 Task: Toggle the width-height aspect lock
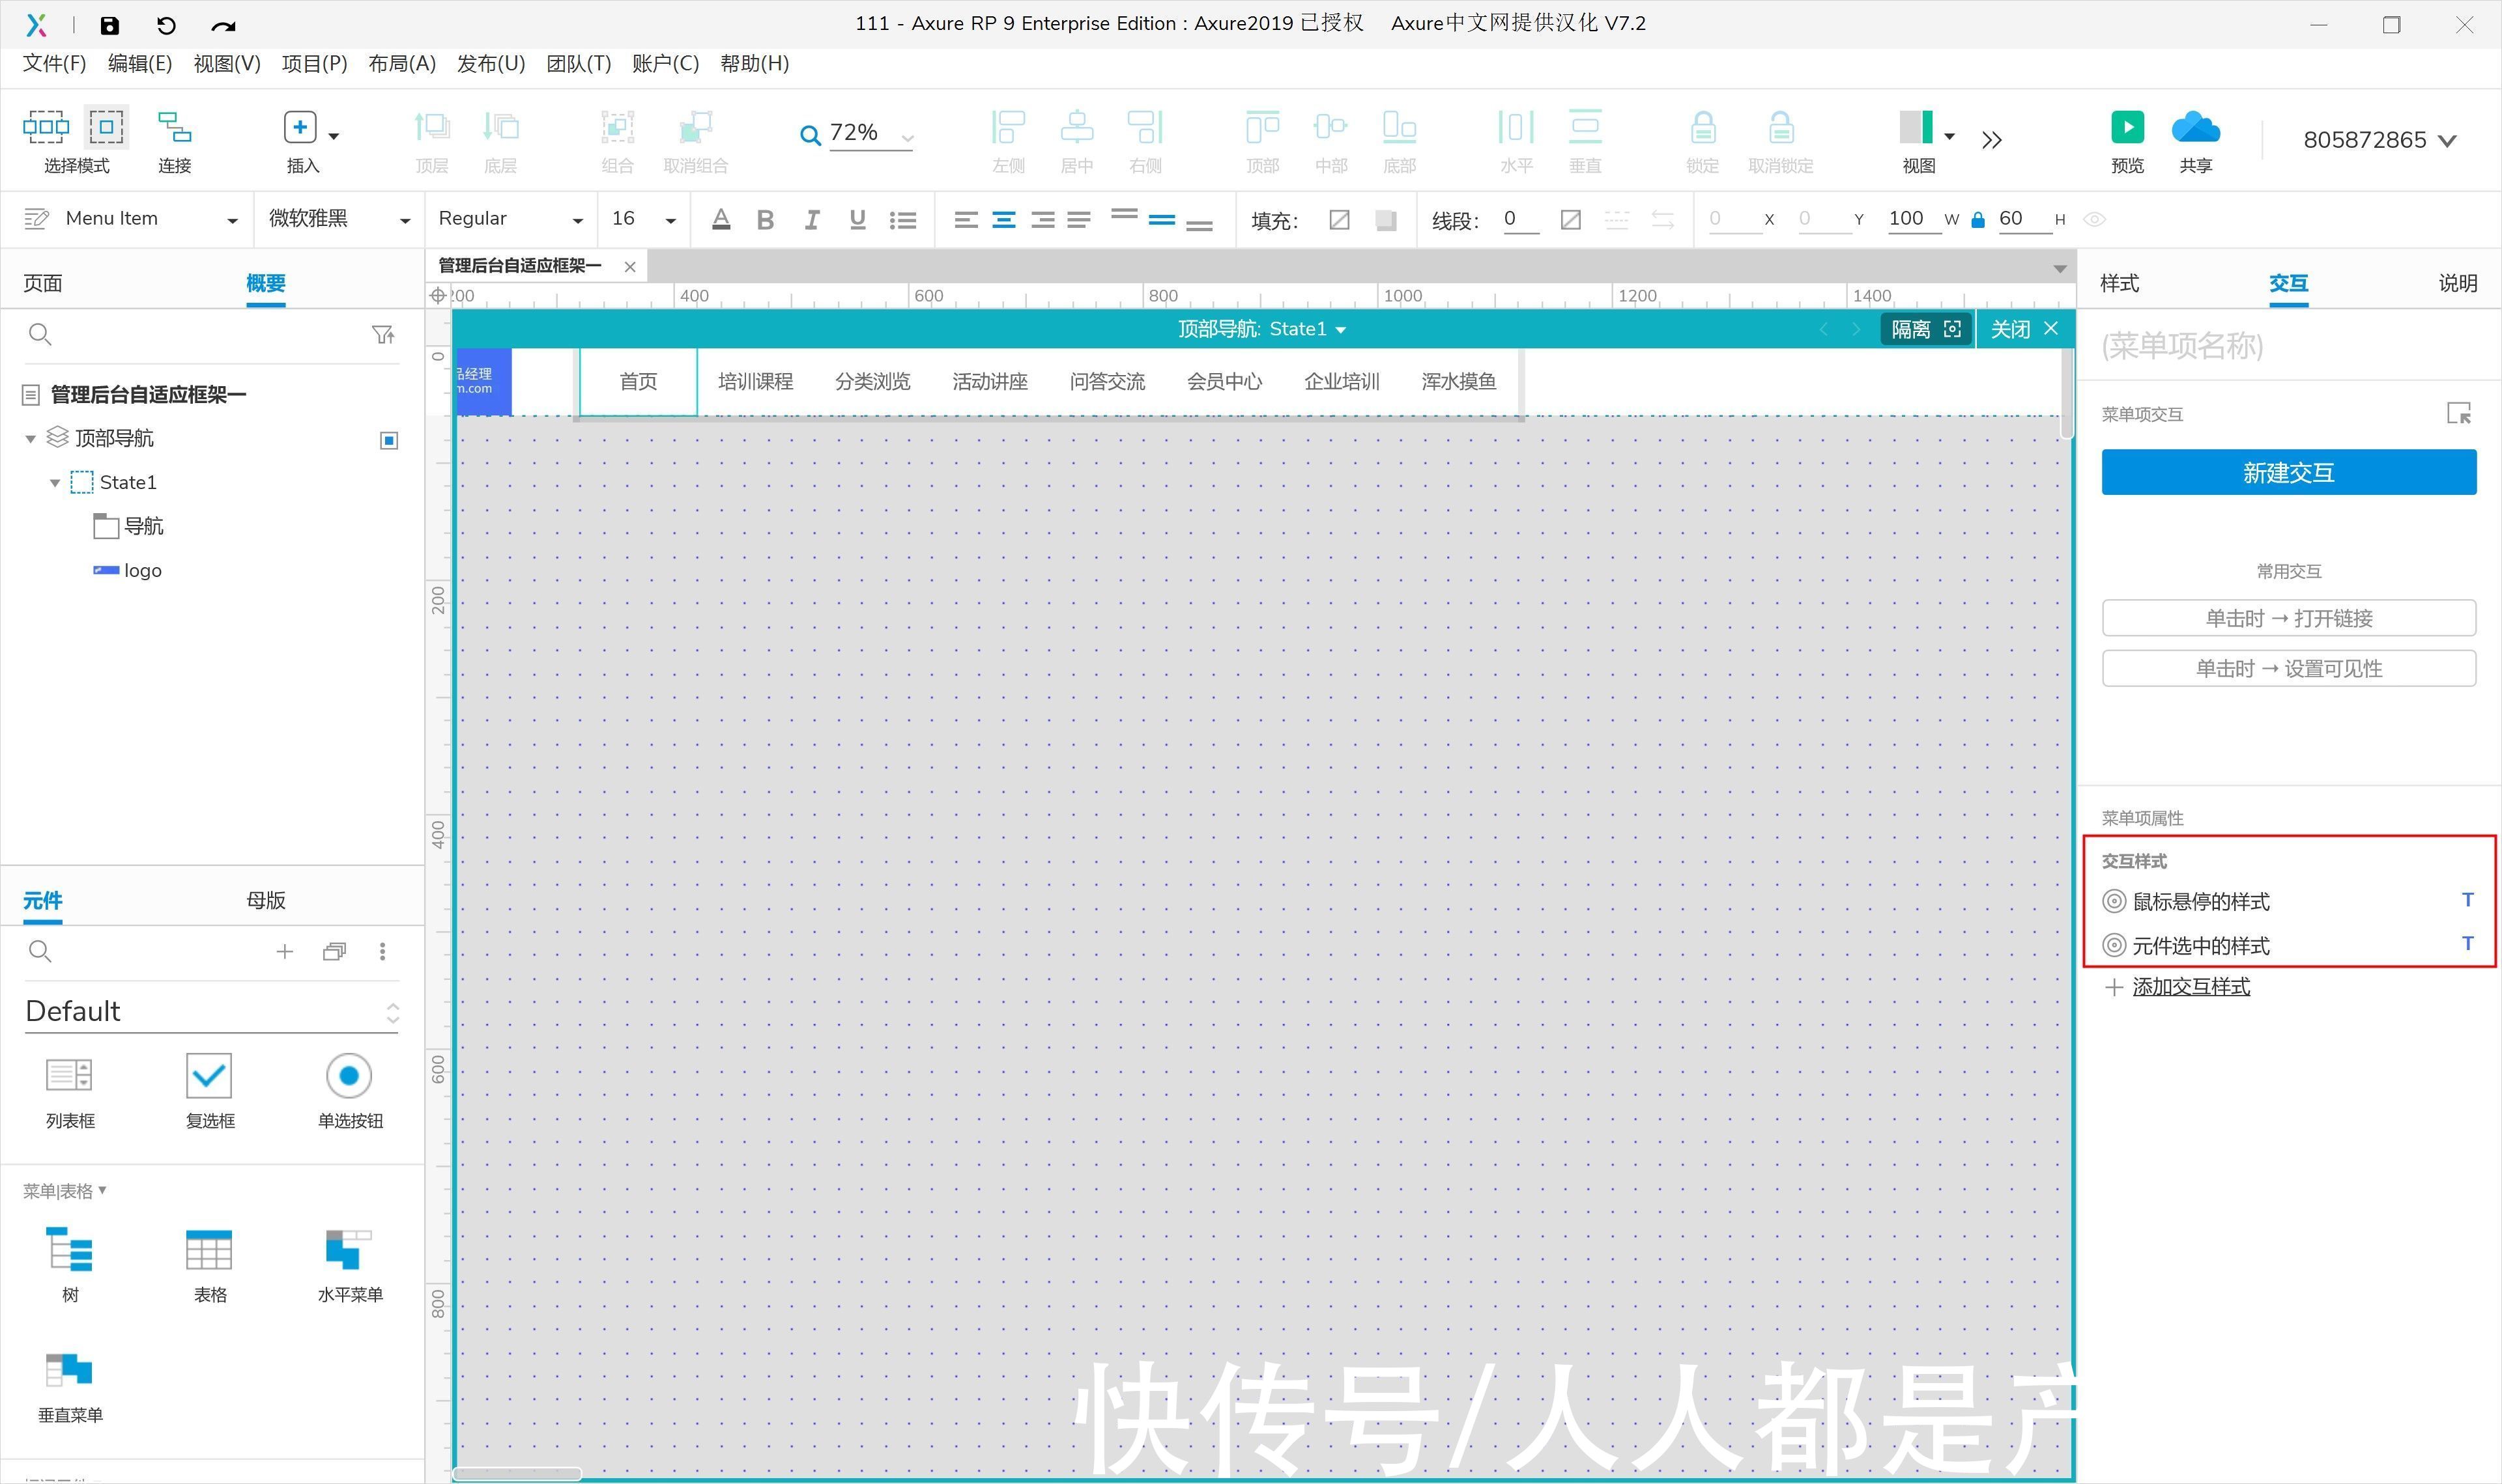(x=1977, y=220)
